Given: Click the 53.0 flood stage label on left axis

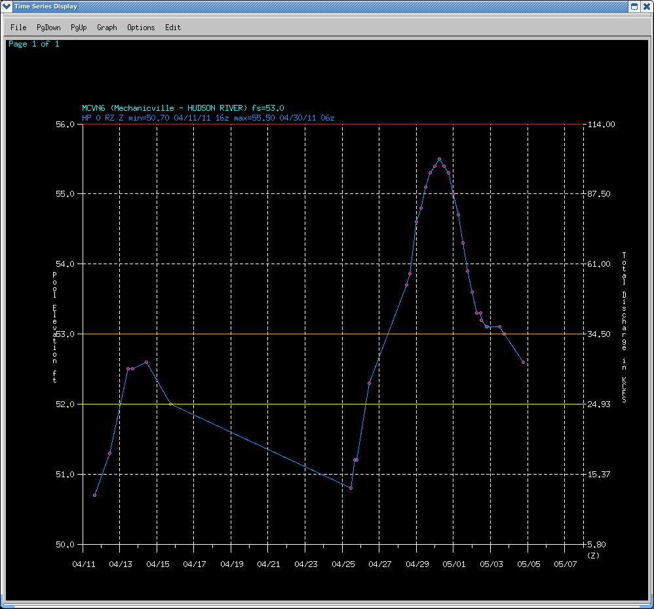Looking at the screenshot, I should pos(65,334).
